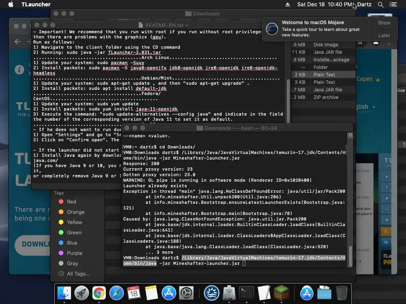Click the Terminal window vertical scrollbar
This screenshot has height=304, width=406.
(x=350, y=256)
